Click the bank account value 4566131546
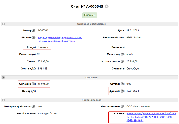Image resolution: width=179 pixels, height=124 pixels. (133, 38)
